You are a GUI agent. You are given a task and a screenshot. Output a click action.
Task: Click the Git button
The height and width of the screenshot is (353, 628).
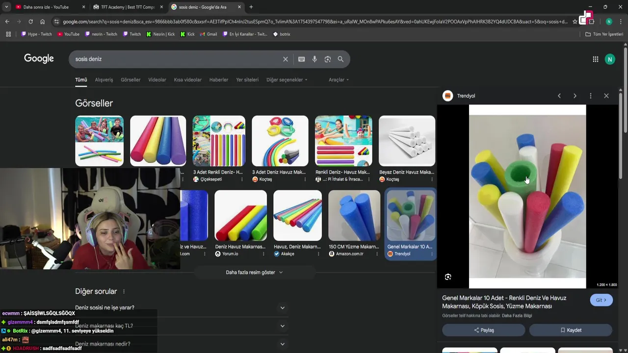[601, 300]
